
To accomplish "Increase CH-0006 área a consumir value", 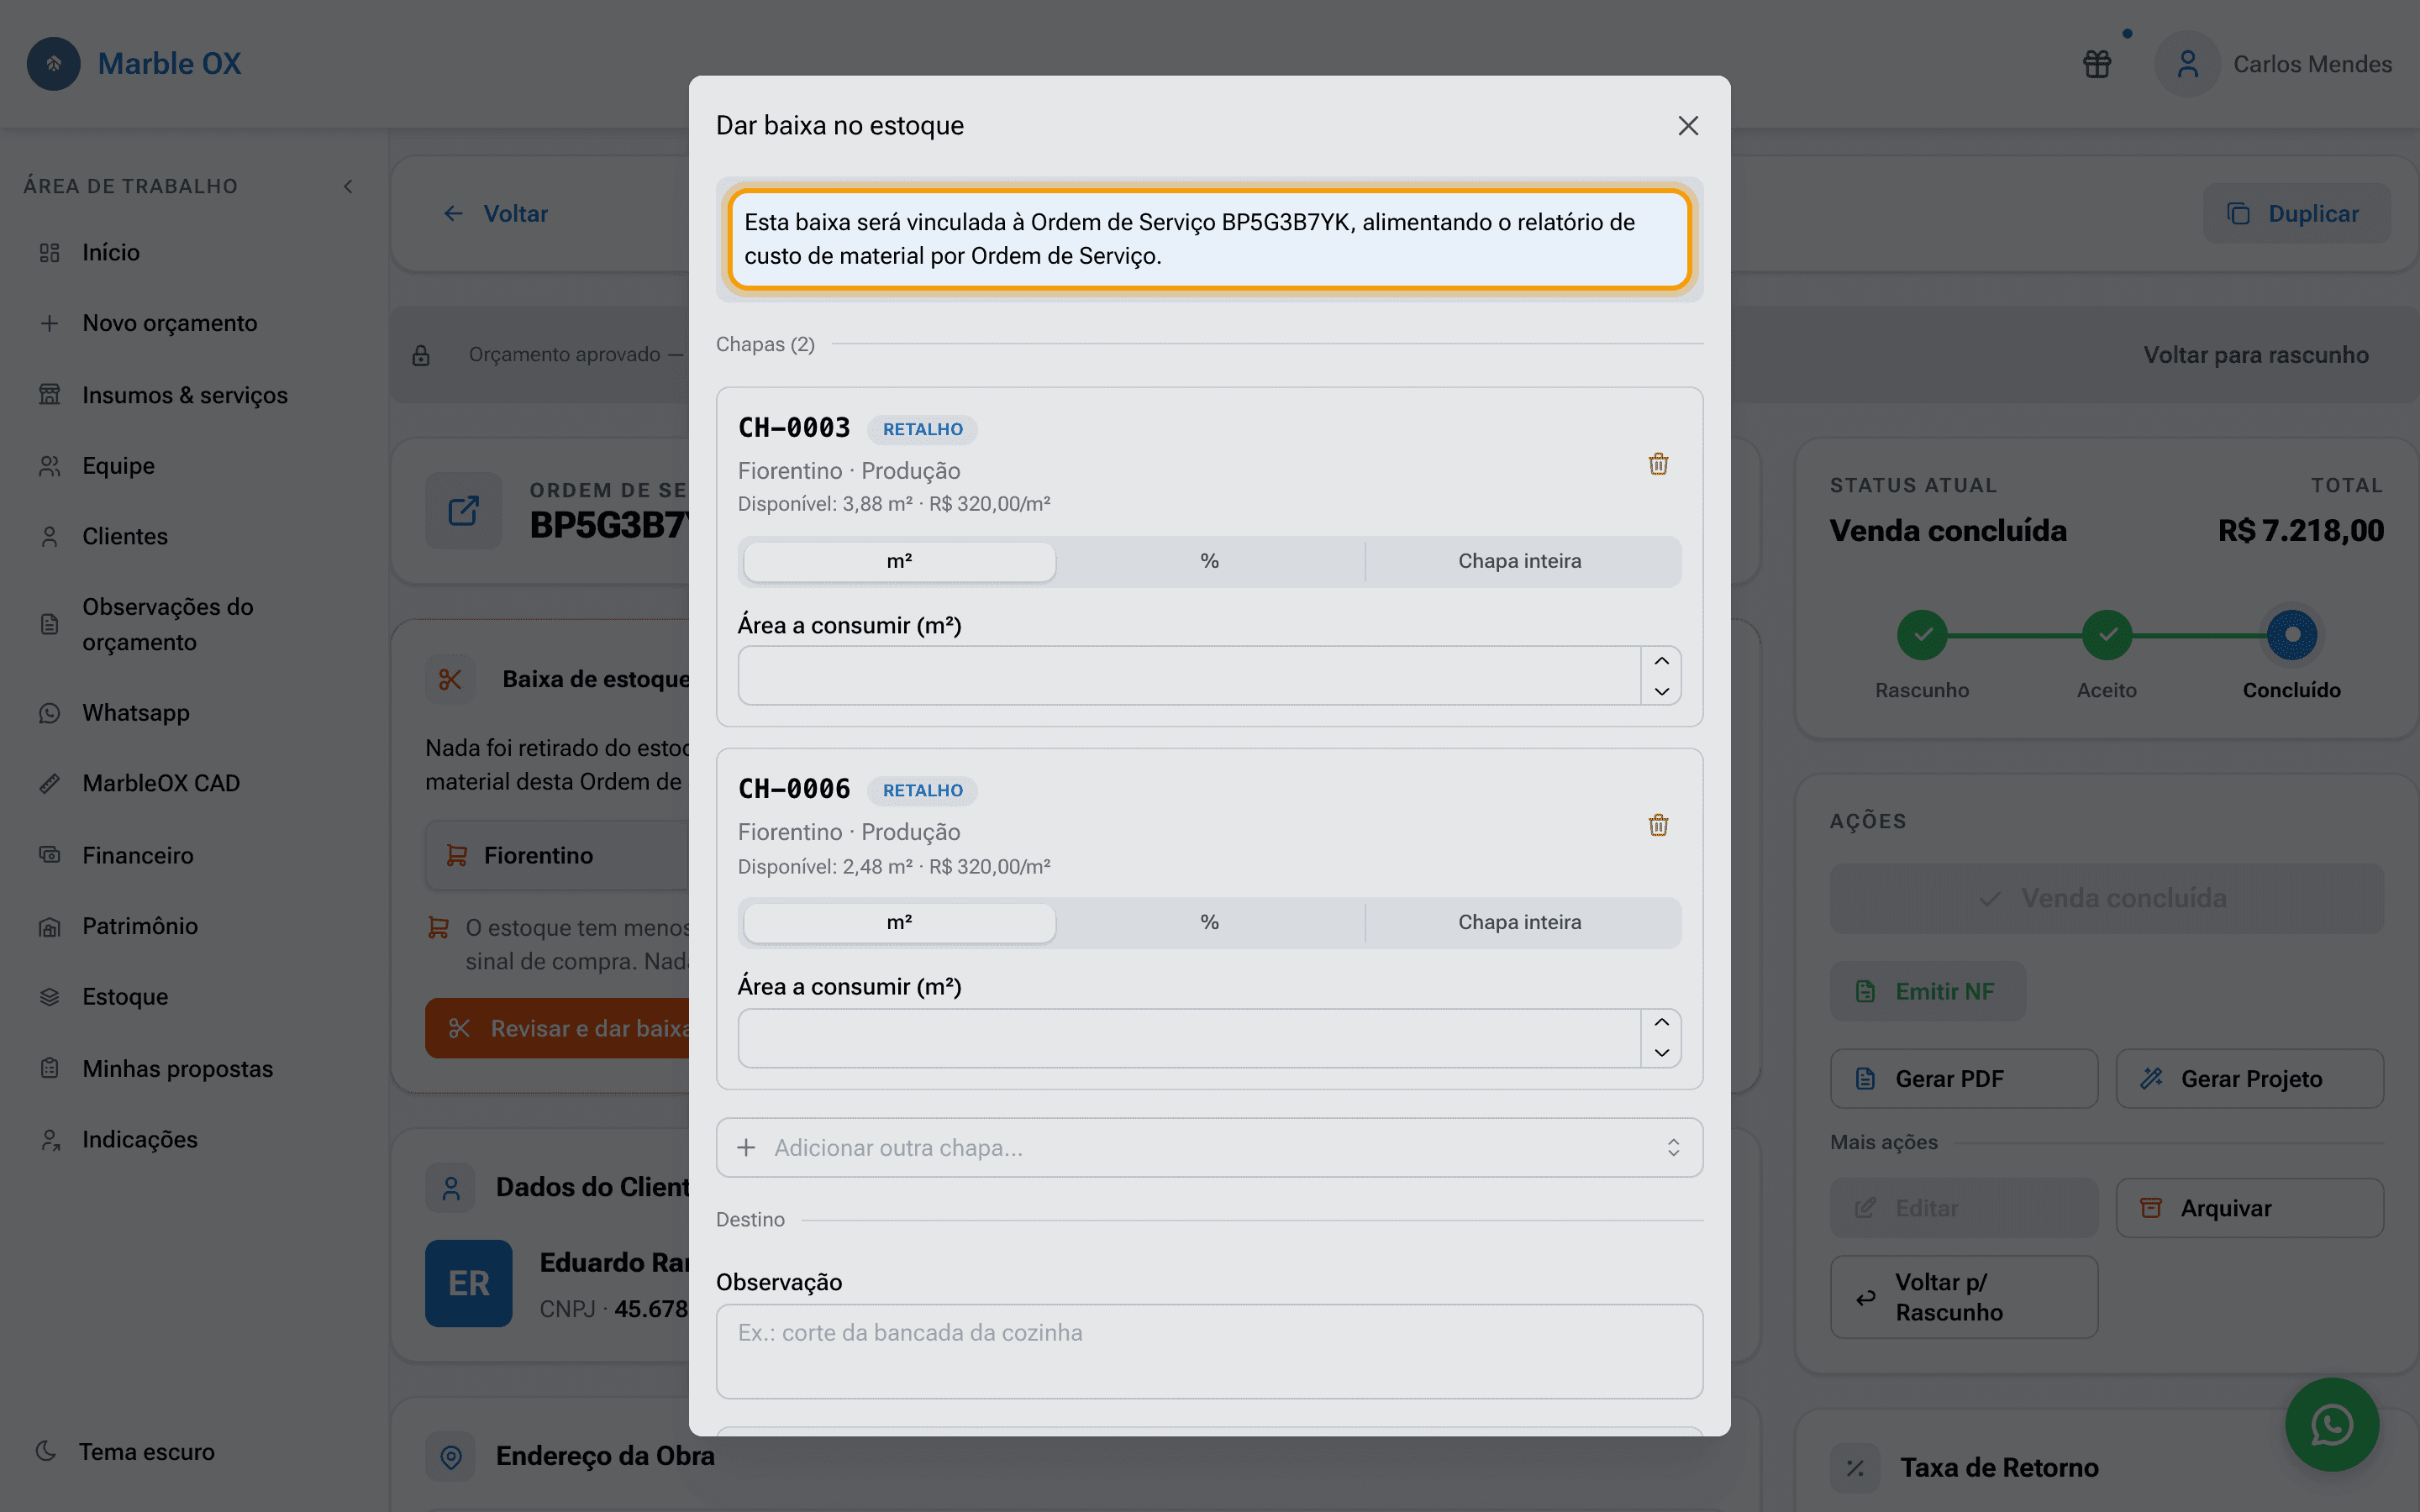I will click(x=1661, y=1022).
